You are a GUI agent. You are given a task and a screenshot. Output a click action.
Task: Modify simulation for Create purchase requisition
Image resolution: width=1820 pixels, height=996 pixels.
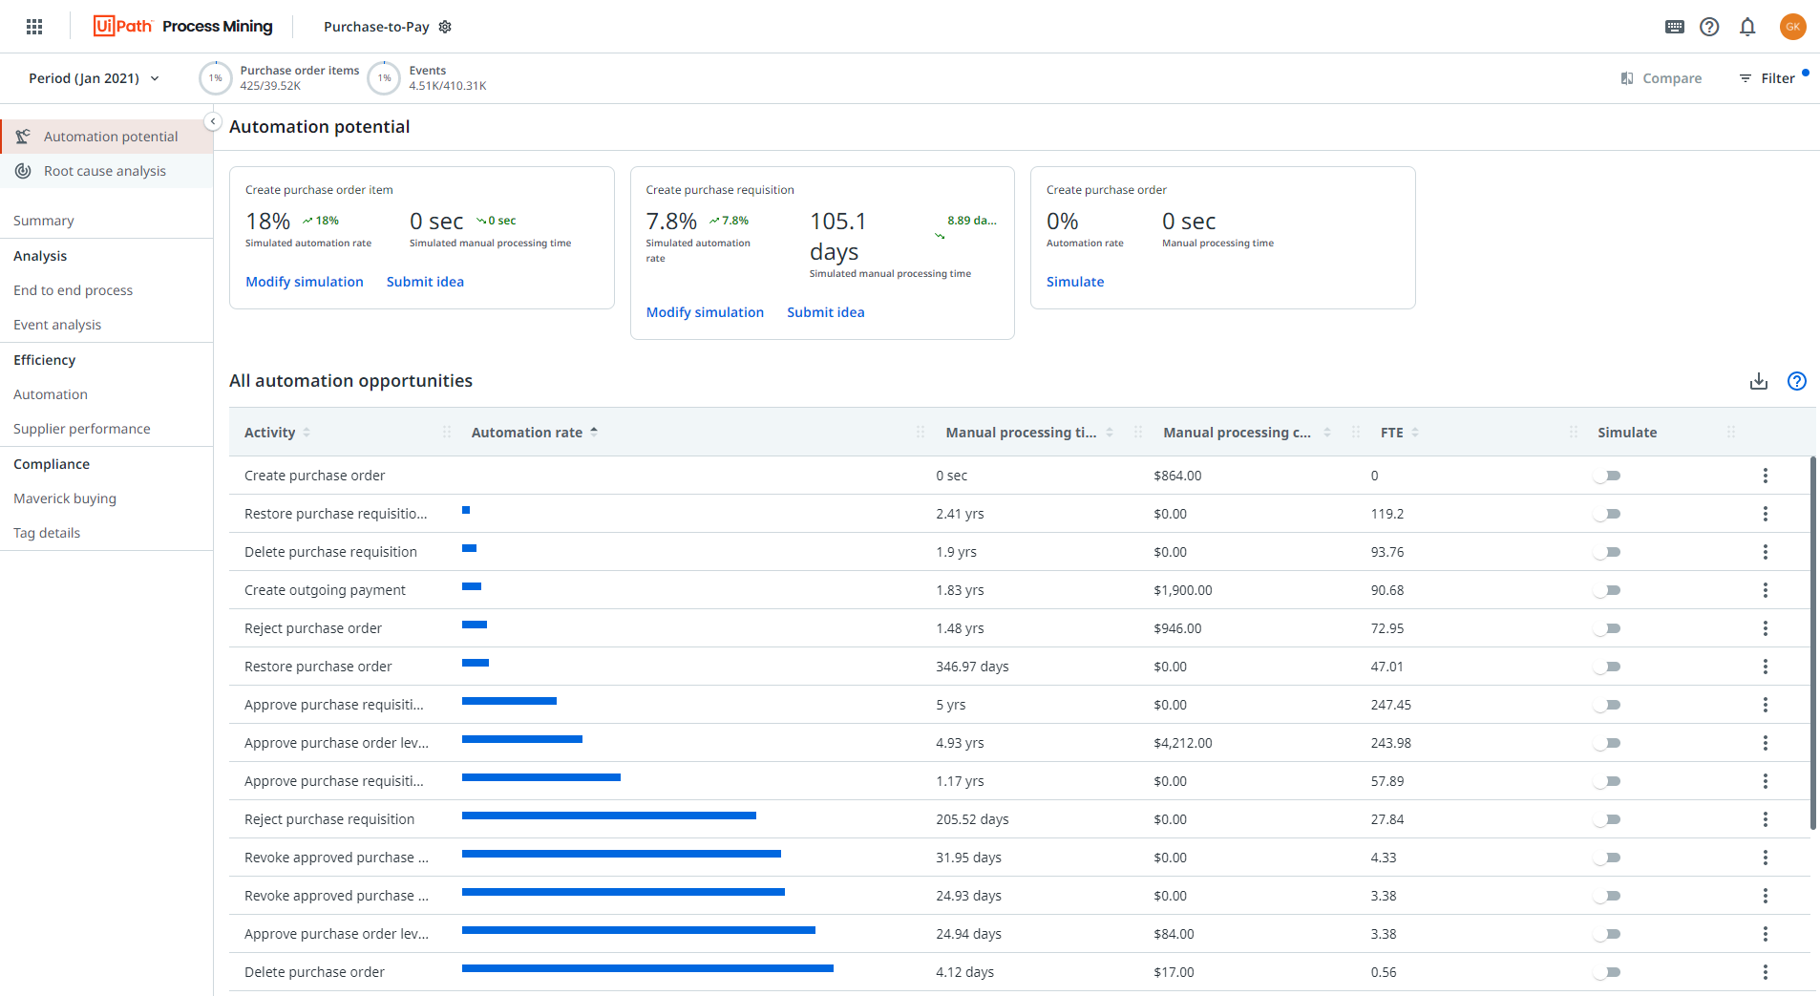point(705,312)
